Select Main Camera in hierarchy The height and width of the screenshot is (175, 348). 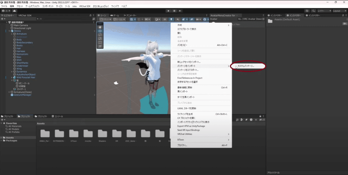pyautogui.click(x=21, y=25)
